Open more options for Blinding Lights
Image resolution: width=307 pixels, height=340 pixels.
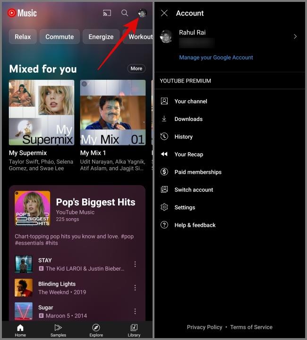coord(135,288)
